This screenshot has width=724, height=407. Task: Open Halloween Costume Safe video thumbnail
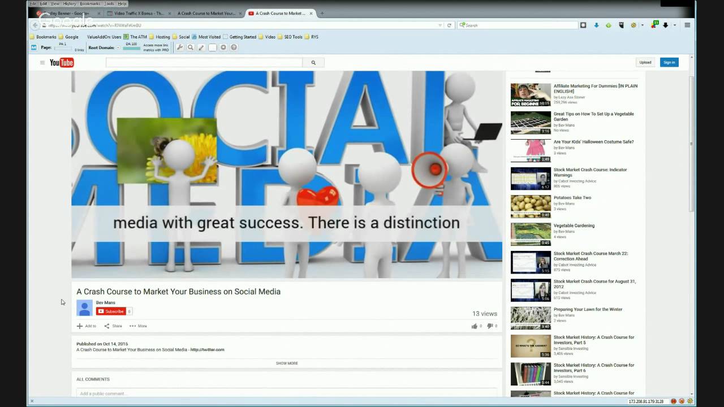tap(531, 150)
